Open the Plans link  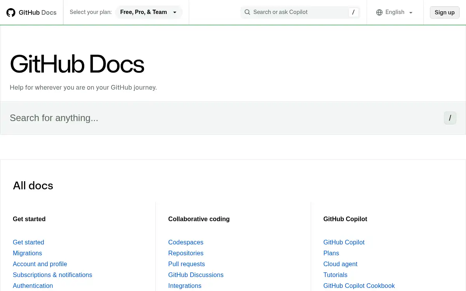pos(331,253)
